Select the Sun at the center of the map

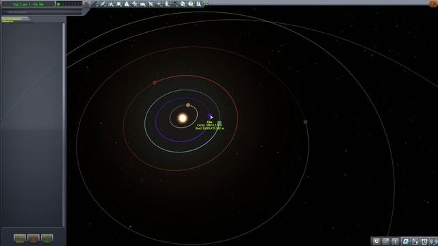(183, 118)
